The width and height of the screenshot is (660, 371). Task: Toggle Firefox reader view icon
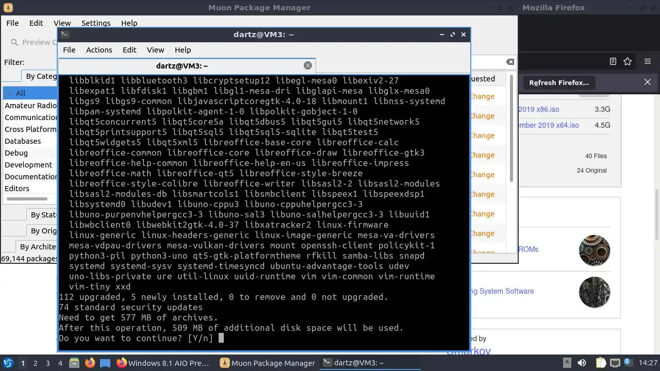pyautogui.click(x=613, y=61)
